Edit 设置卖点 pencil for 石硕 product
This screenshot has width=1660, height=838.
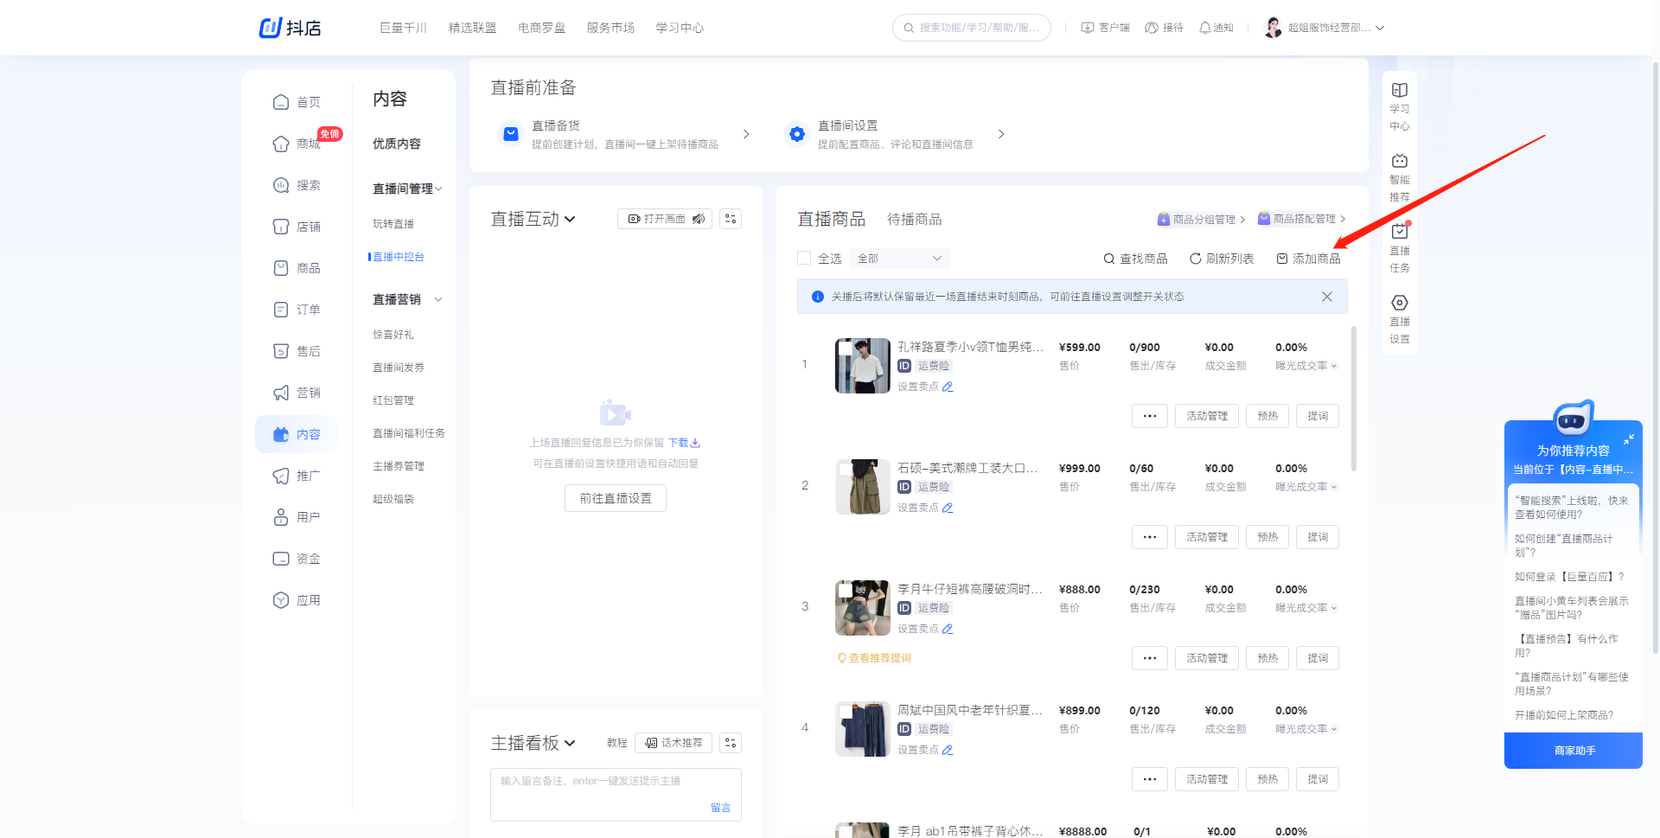[x=948, y=508]
